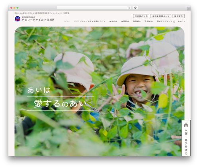Open チェリーチャイルド保育園について menu item
This screenshot has width=199, height=168.
tap(90, 21)
